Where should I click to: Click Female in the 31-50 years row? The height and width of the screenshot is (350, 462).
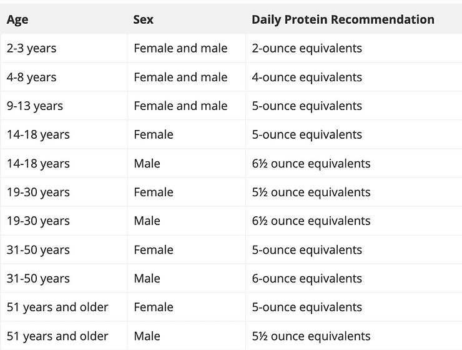pos(154,250)
